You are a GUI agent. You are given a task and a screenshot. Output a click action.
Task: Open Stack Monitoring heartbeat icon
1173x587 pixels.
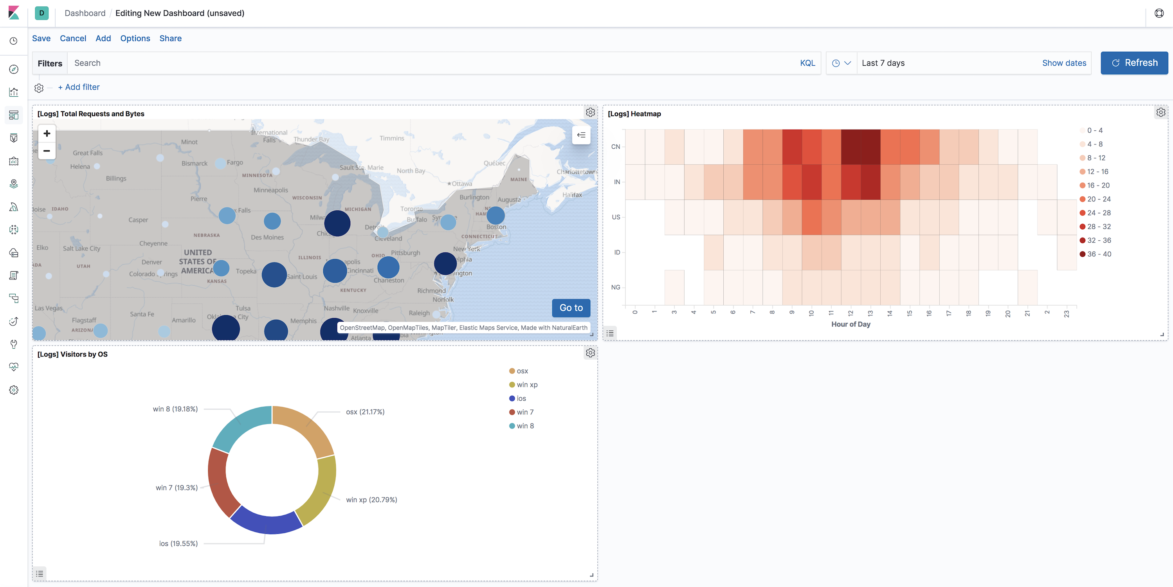pos(14,367)
